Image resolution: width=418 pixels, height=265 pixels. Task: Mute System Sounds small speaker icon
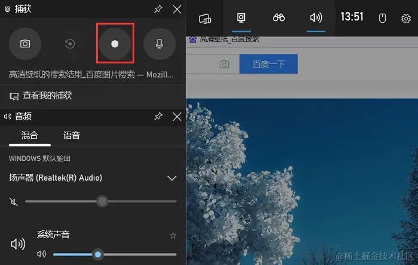click(42, 254)
